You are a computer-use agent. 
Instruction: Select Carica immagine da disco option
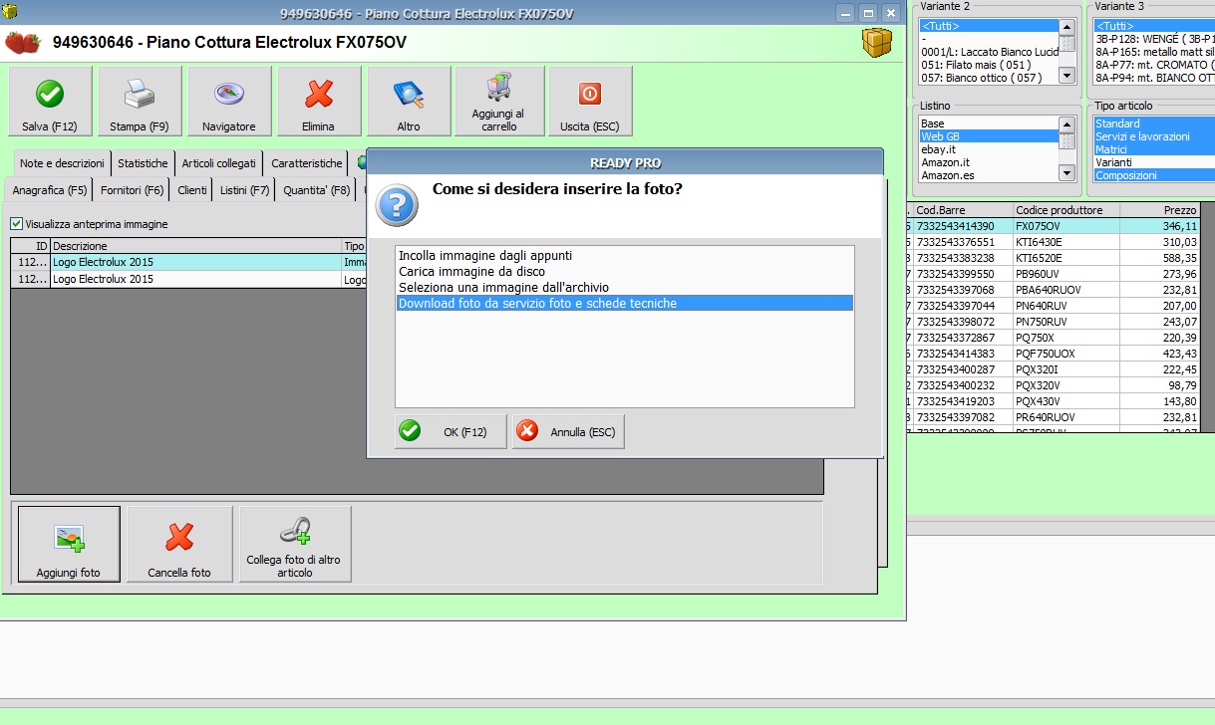[x=624, y=271]
